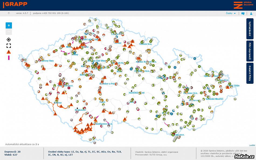Viewport: 256px width, 160px height.
Task: Select the Havlíčkův Brod station marker
Action: (132, 91)
